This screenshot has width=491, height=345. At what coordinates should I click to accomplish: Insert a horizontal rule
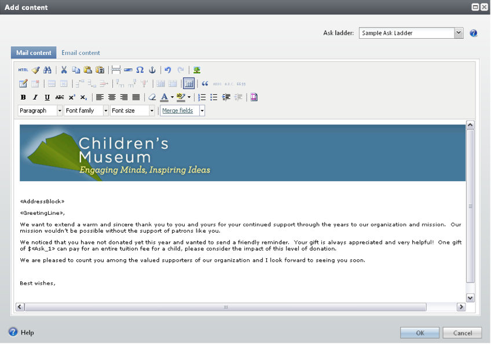click(128, 70)
